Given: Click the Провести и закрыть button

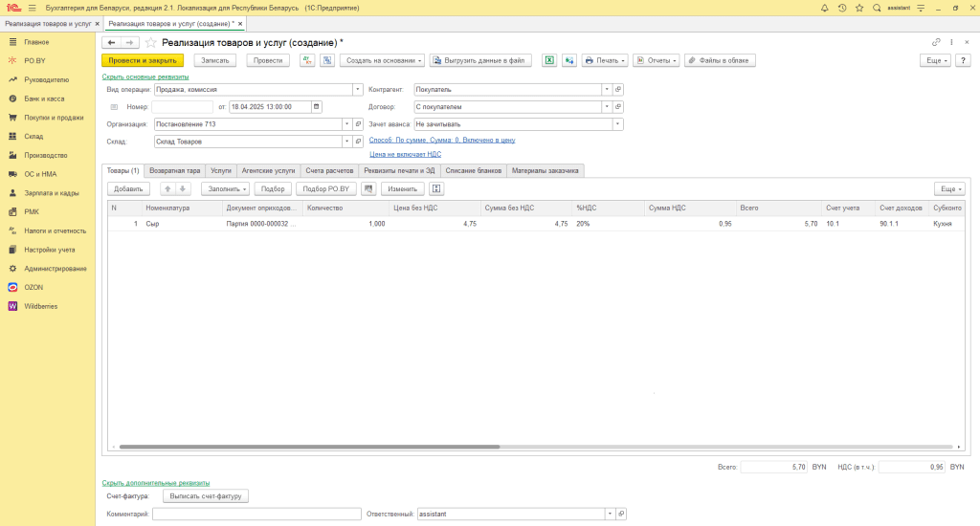Looking at the screenshot, I should pyautogui.click(x=142, y=60).
